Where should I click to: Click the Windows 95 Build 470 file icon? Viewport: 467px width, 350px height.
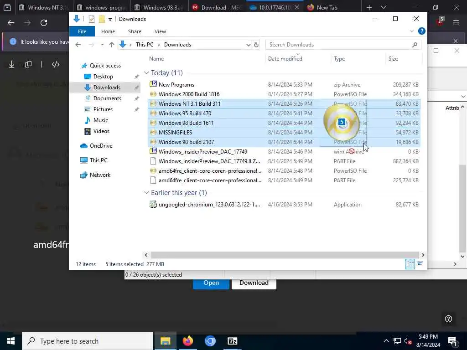click(x=153, y=113)
